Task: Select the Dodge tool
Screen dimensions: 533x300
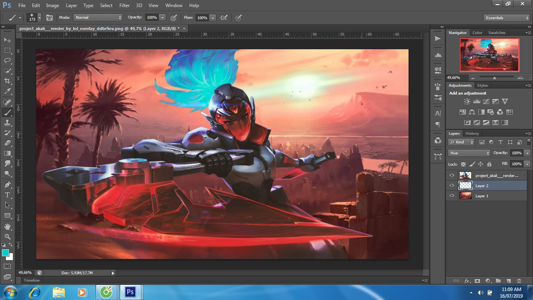Action: tap(7, 173)
